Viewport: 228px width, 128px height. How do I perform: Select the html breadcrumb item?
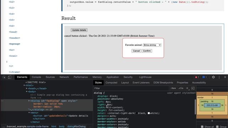point(54,127)
